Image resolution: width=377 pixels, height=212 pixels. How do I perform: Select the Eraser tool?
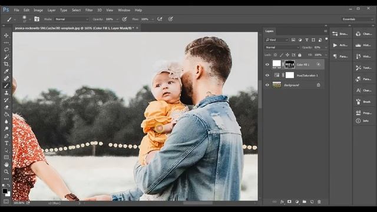6,107
